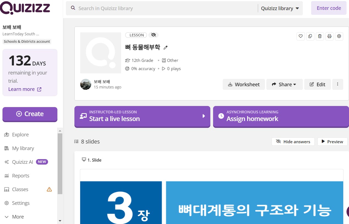Click the Other subject book icon
This screenshot has height=224, width=349.
pyautogui.click(x=164, y=60)
